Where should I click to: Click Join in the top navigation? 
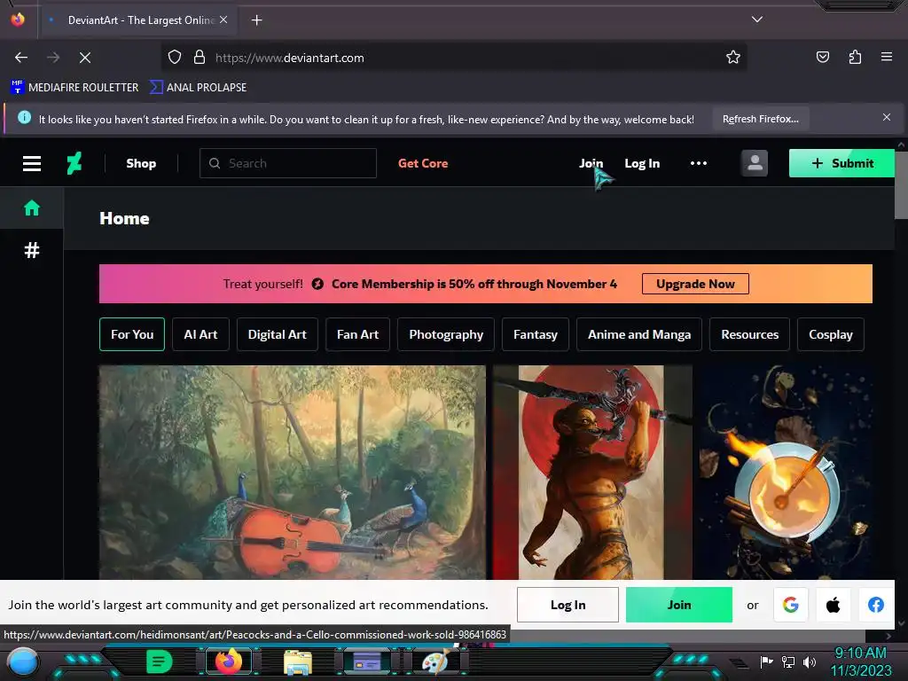coord(591,163)
